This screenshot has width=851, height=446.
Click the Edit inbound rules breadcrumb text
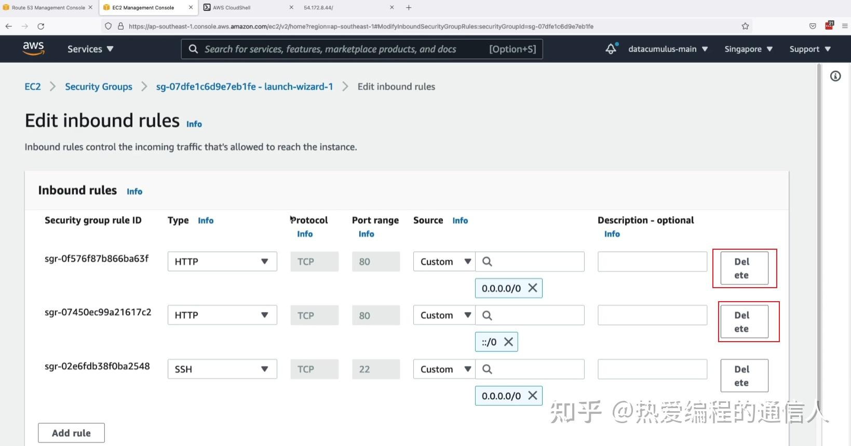point(396,87)
